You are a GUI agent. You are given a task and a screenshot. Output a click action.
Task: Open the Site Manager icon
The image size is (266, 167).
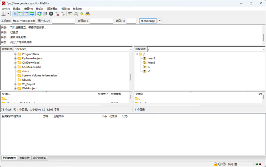[x=4, y=14]
